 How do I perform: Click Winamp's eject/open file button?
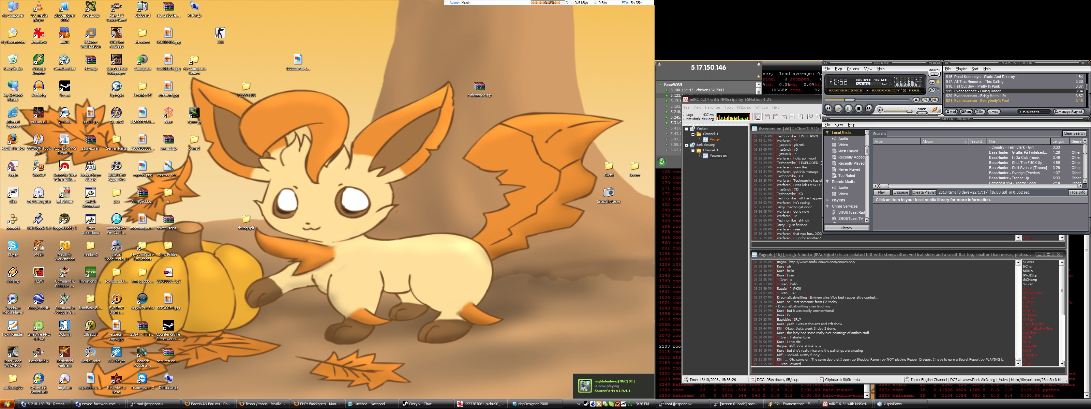[x=916, y=100]
